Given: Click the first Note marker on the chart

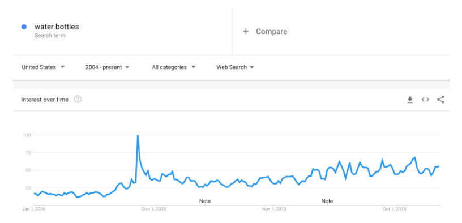Looking at the screenshot, I should 205,201.
